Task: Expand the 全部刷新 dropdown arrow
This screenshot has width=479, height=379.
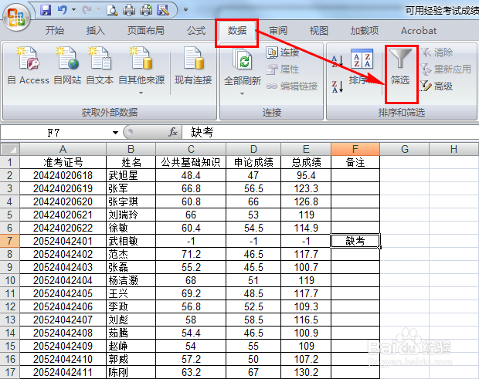Action: pyautogui.click(x=243, y=93)
